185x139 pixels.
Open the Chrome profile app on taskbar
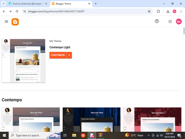92,135
